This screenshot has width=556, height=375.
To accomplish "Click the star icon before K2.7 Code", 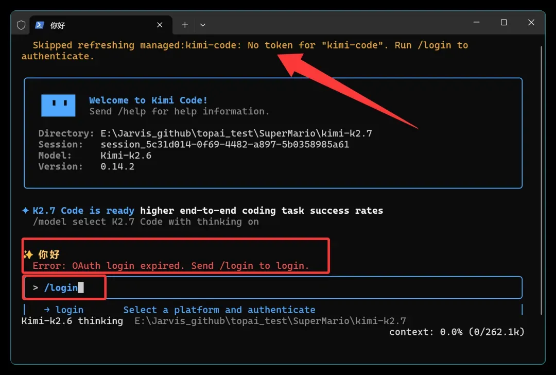I will 26,210.
